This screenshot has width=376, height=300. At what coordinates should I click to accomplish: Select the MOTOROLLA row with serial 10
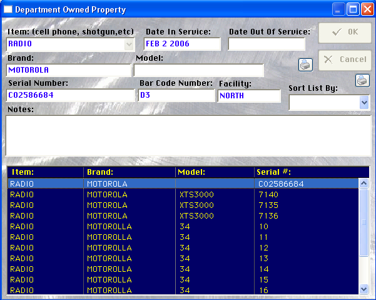pyautogui.click(x=183, y=226)
